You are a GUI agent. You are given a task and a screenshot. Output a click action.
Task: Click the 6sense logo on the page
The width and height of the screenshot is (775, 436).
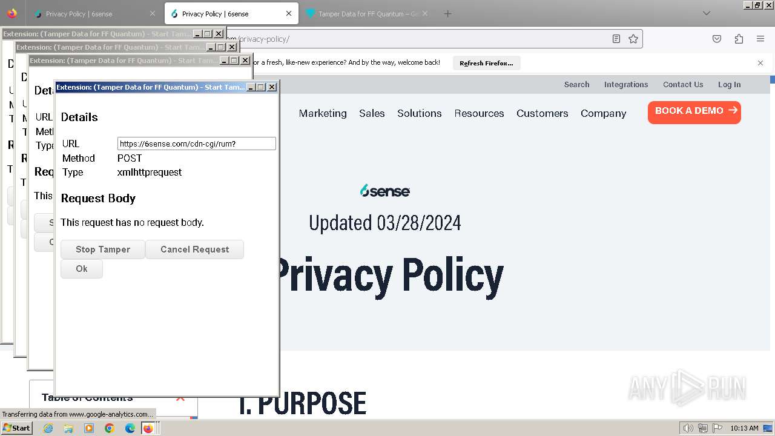coord(385,191)
